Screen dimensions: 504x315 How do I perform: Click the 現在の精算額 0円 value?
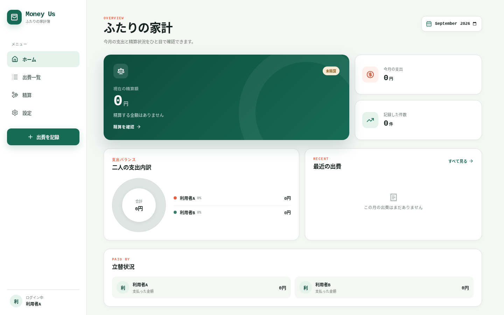coord(121,101)
